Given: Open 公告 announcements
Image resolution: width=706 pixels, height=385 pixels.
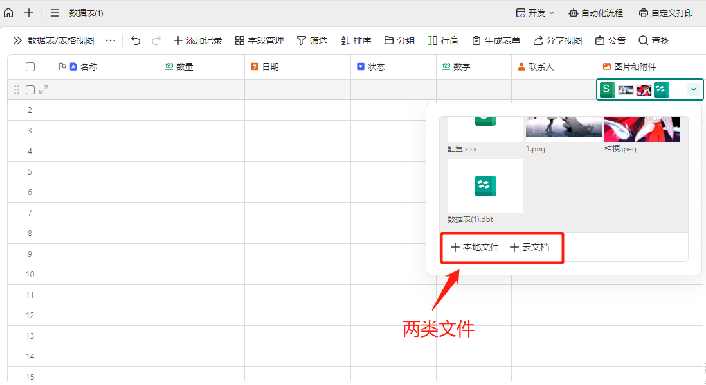Looking at the screenshot, I should click(x=610, y=40).
